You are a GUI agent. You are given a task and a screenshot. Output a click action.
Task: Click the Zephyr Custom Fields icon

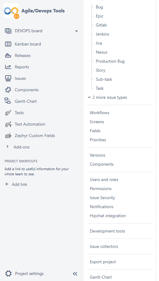pos(8,136)
